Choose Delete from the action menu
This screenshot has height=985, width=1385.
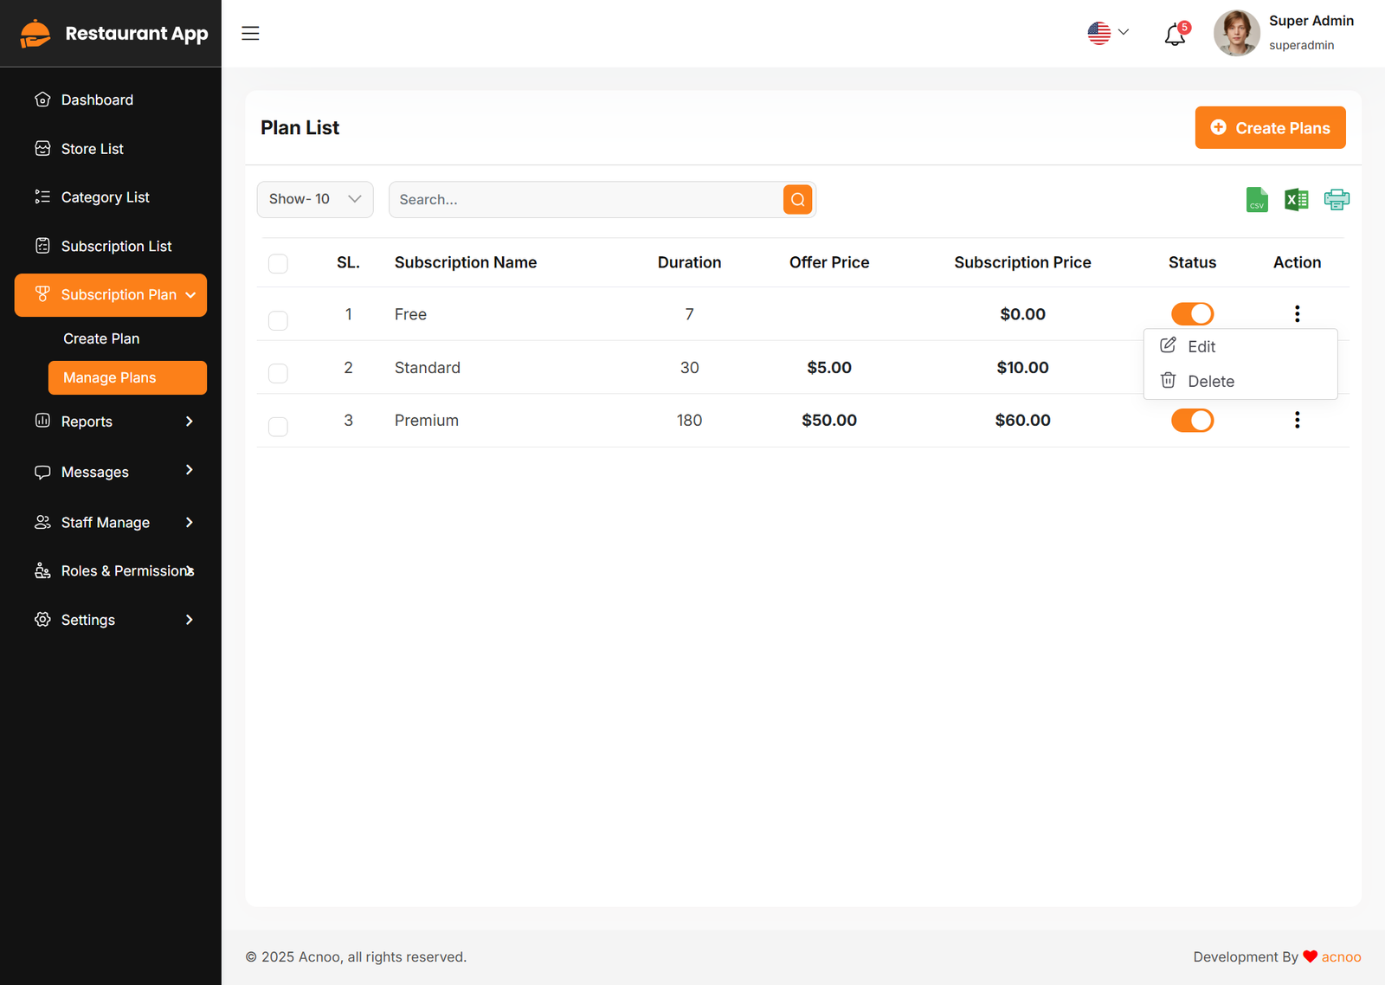point(1209,382)
